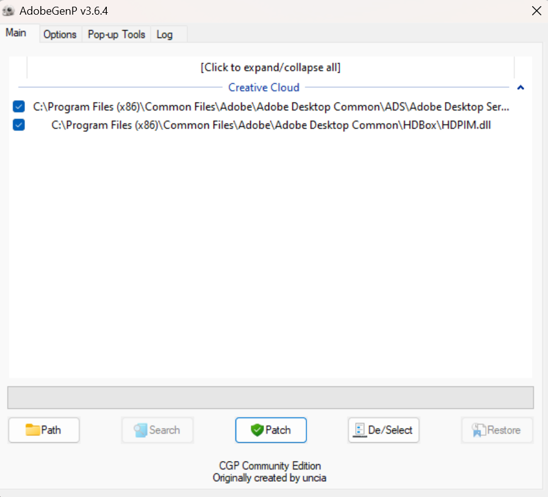Click Originally created by uncia text
Screen dimensions: 548x497
coord(270,477)
